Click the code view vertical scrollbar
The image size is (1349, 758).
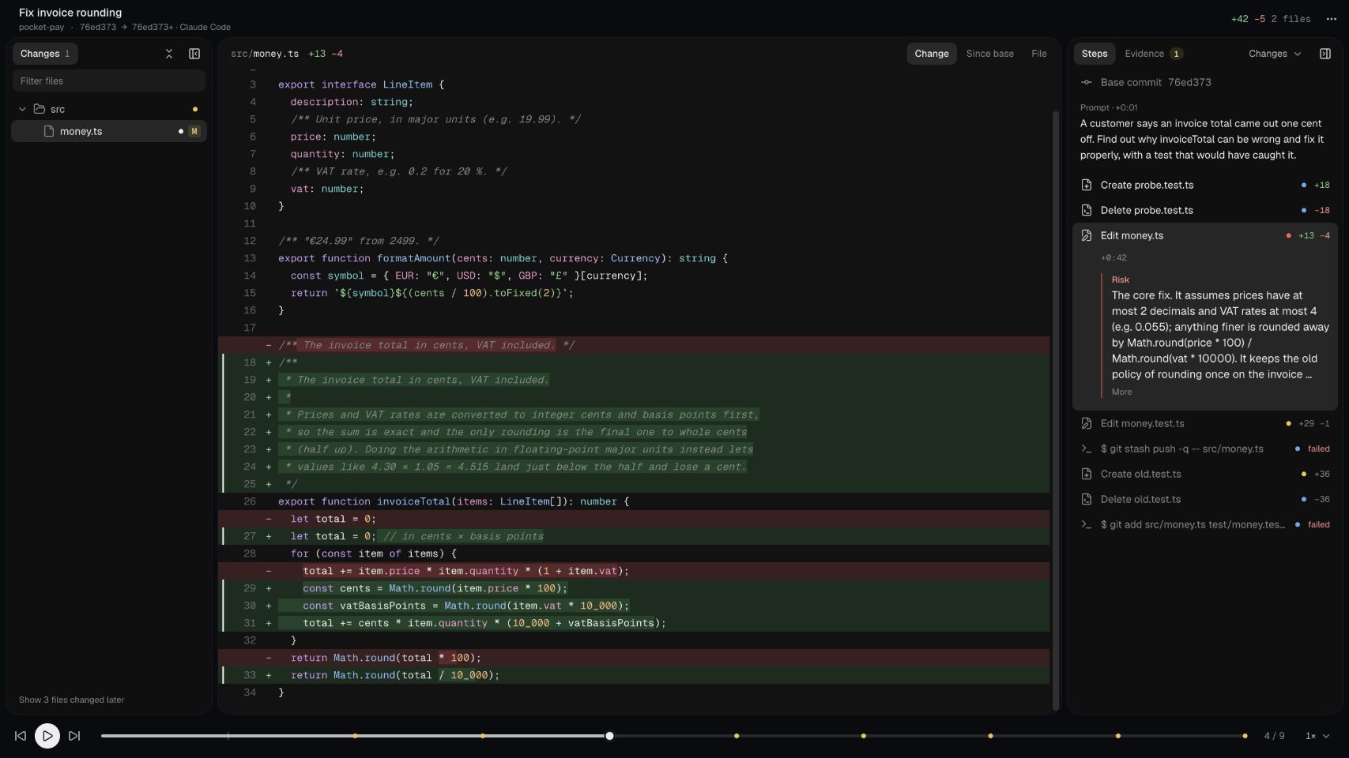pyautogui.click(x=1055, y=411)
